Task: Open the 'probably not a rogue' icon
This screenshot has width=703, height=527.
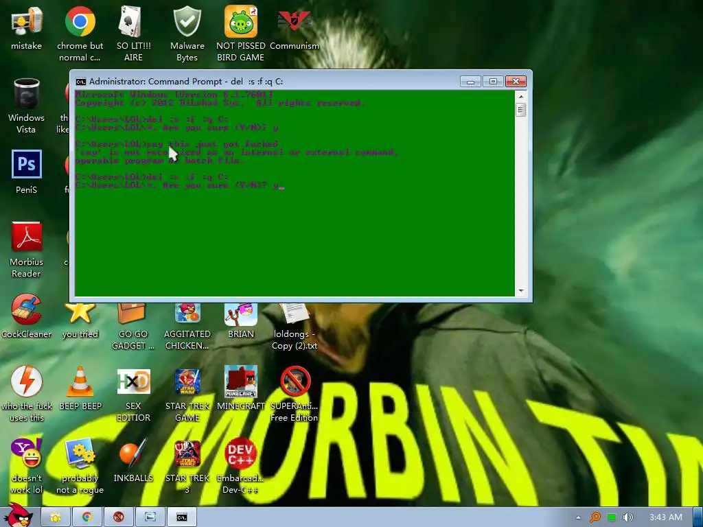Action: pyautogui.click(x=80, y=466)
